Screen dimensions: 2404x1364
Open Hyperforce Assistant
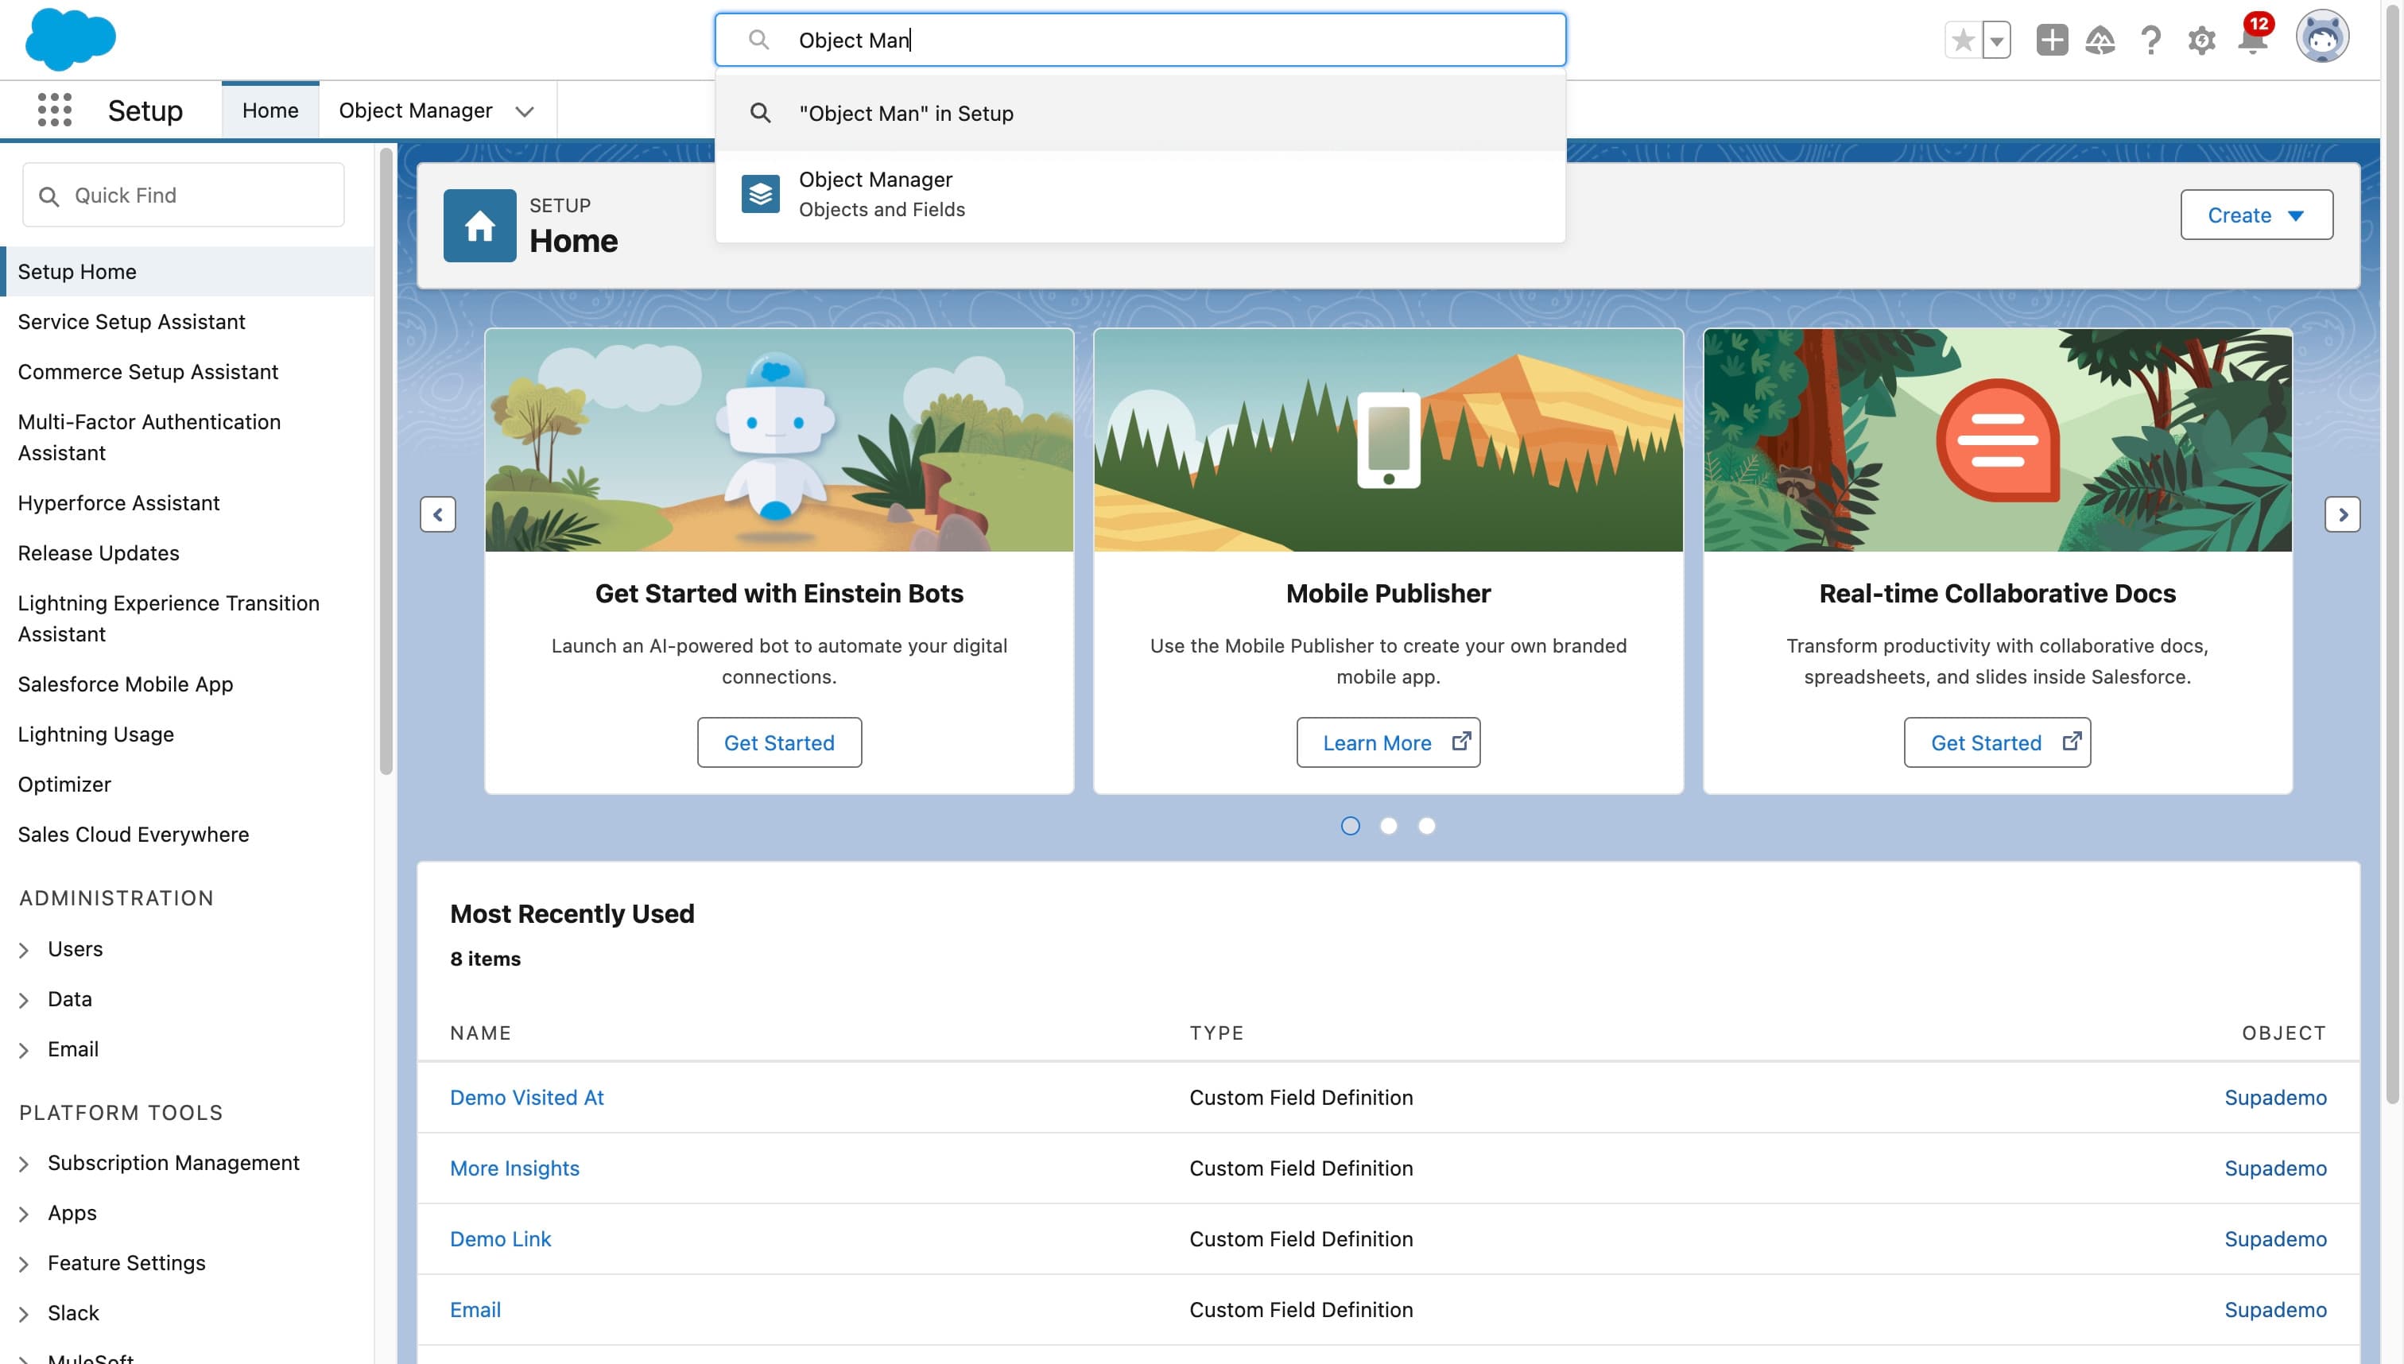[118, 503]
